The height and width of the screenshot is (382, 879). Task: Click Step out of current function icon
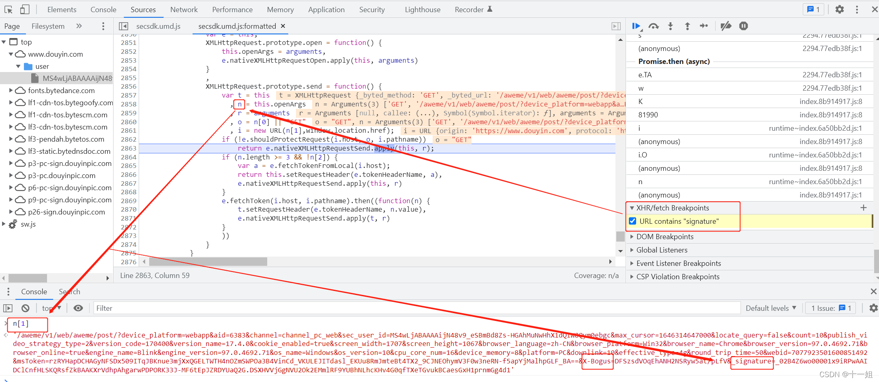pyautogui.click(x=687, y=26)
